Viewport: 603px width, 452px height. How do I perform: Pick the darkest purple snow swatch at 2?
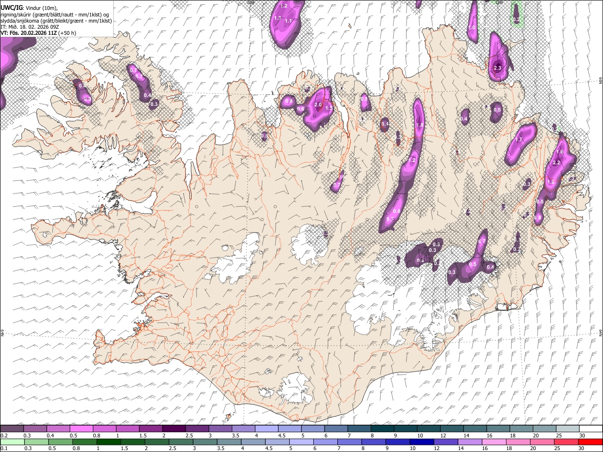coord(174,429)
